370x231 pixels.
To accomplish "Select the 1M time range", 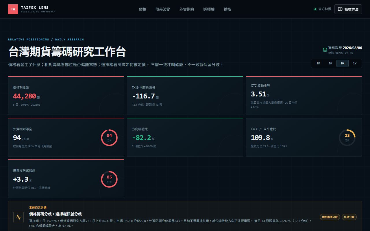I will tap(318, 64).
